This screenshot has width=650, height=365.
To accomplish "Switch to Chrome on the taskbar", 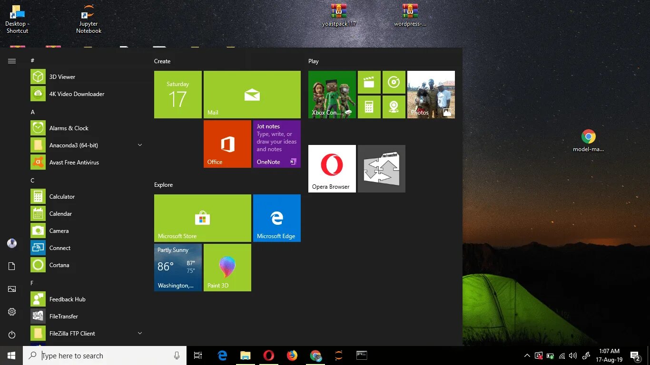I will pos(315,355).
